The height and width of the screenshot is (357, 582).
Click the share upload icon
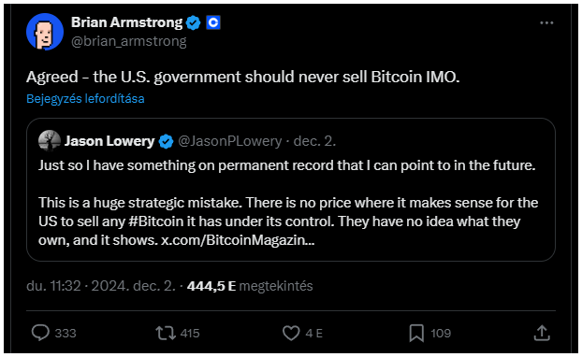pyautogui.click(x=542, y=333)
